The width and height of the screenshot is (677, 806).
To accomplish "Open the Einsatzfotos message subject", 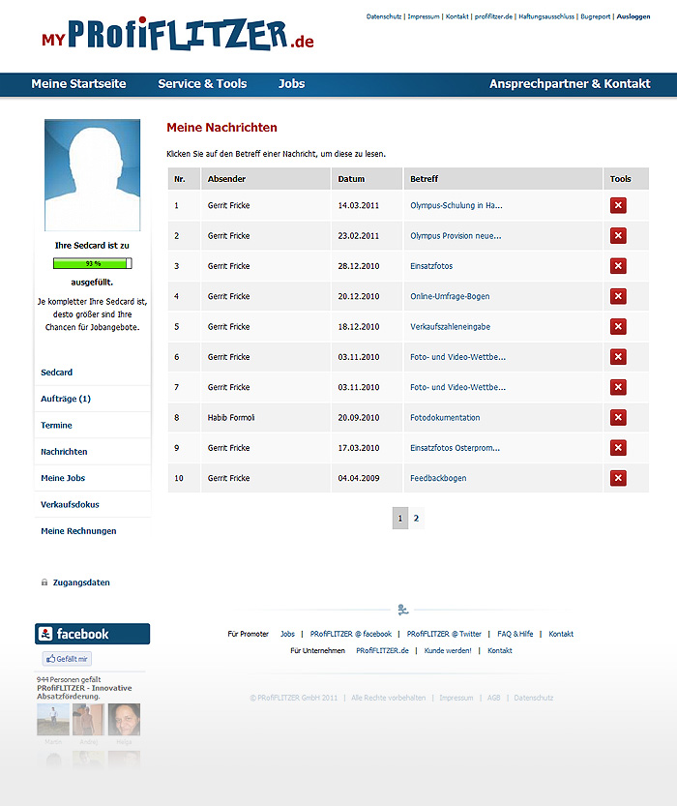I will 431,266.
